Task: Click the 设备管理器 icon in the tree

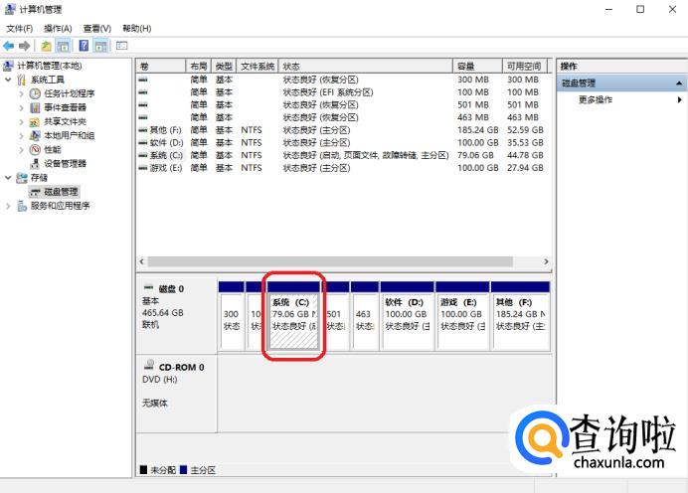Action: click(35, 164)
